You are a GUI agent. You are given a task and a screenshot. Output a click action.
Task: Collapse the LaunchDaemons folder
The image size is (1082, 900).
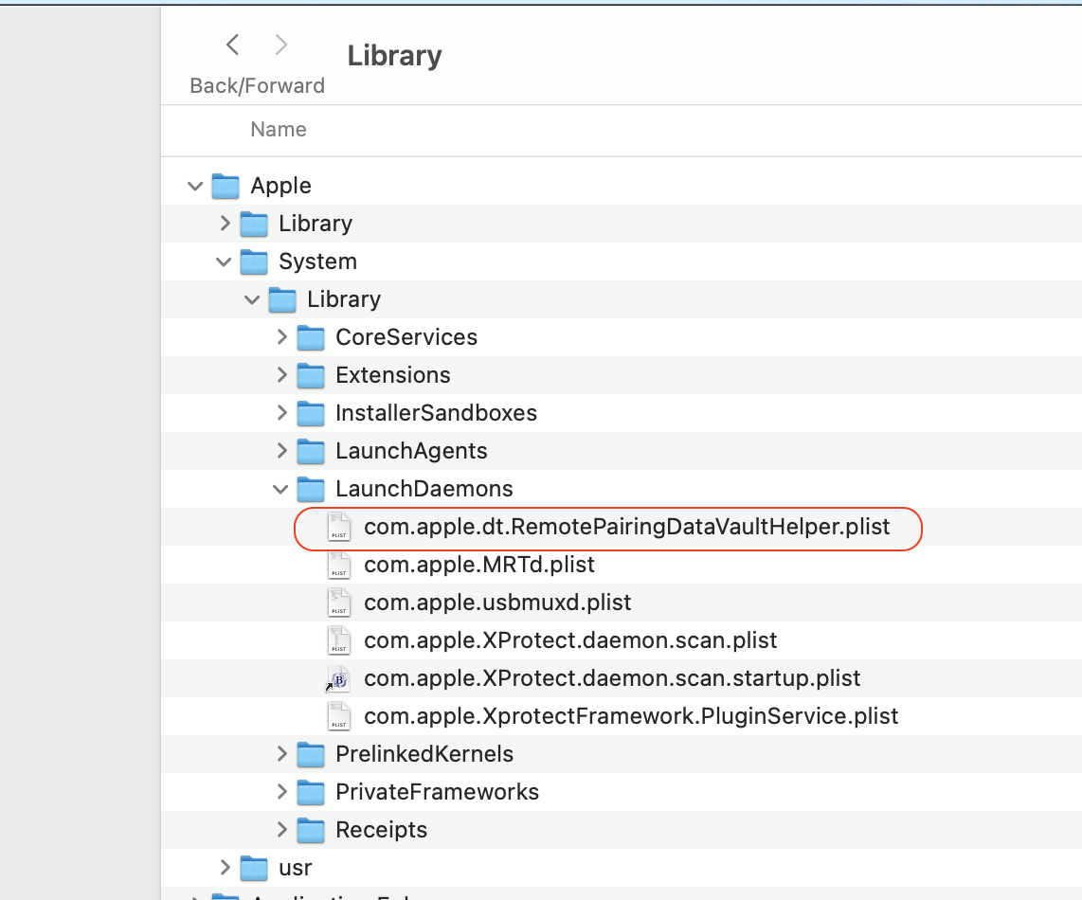280,489
